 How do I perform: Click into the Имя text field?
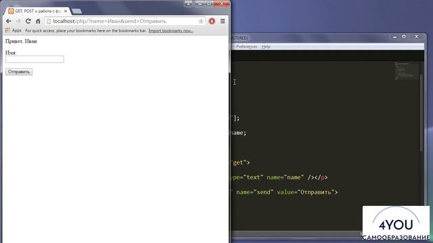tap(35, 59)
